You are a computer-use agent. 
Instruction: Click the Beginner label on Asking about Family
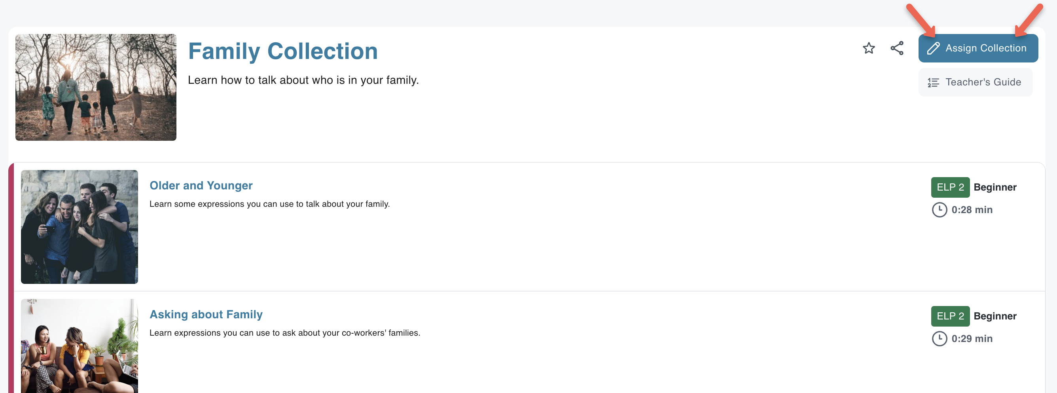tap(994, 316)
